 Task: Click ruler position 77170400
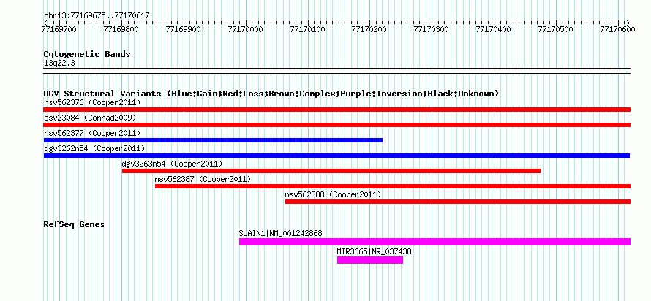pos(493,29)
